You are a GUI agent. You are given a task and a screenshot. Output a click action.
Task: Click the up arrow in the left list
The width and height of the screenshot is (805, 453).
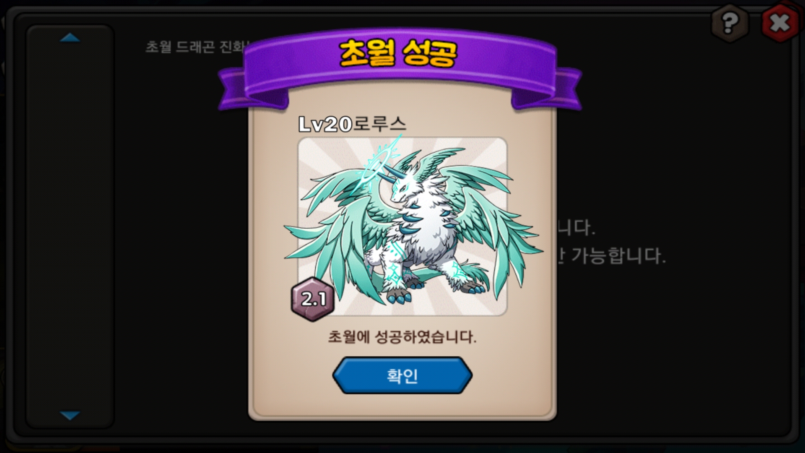(x=70, y=38)
